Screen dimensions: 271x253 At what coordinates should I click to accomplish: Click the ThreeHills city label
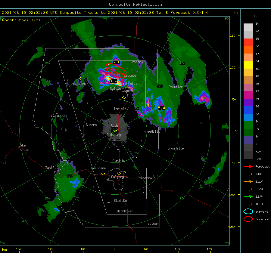(x=151, y=131)
